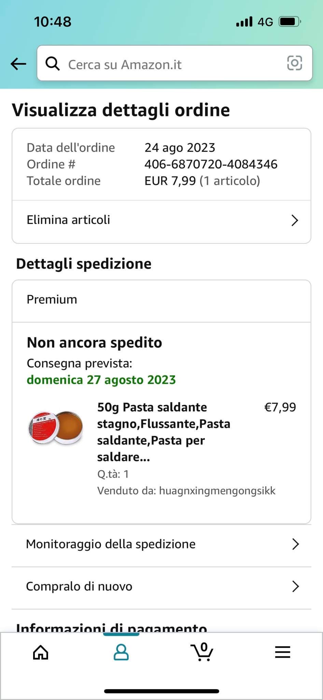
Task: Open Monitoraggio della spedizione
Action: point(111,544)
